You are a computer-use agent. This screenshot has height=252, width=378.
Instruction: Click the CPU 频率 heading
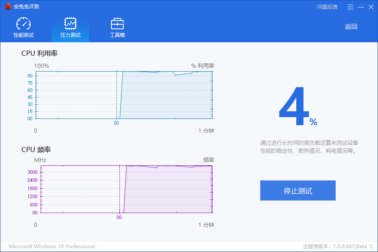[36, 149]
